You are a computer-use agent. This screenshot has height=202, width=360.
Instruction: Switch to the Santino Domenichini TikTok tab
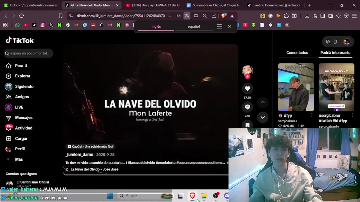[274, 5]
